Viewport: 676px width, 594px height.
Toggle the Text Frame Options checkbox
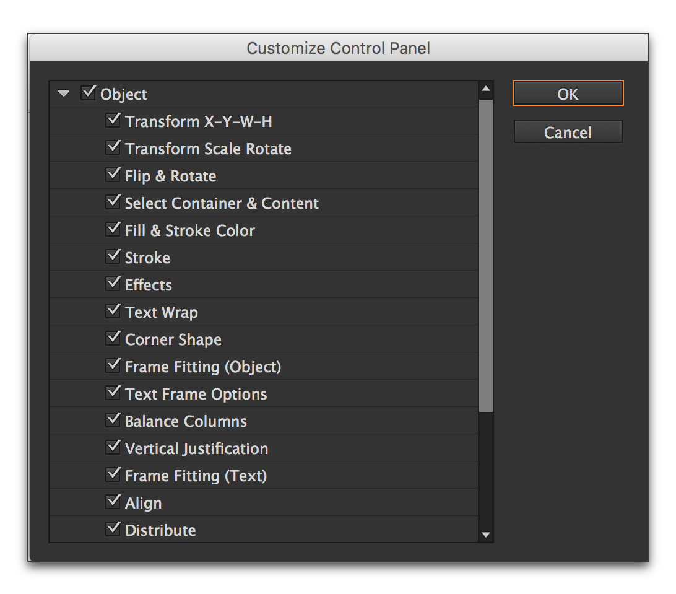point(113,392)
